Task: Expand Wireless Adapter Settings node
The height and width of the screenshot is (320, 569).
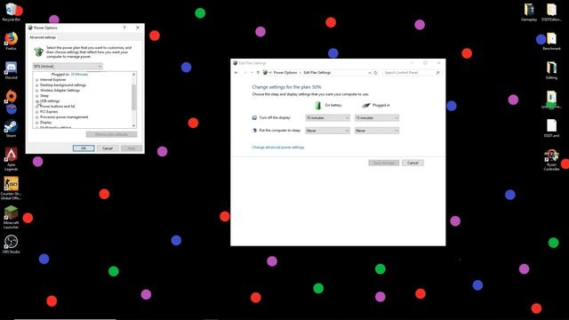Action: coord(36,91)
